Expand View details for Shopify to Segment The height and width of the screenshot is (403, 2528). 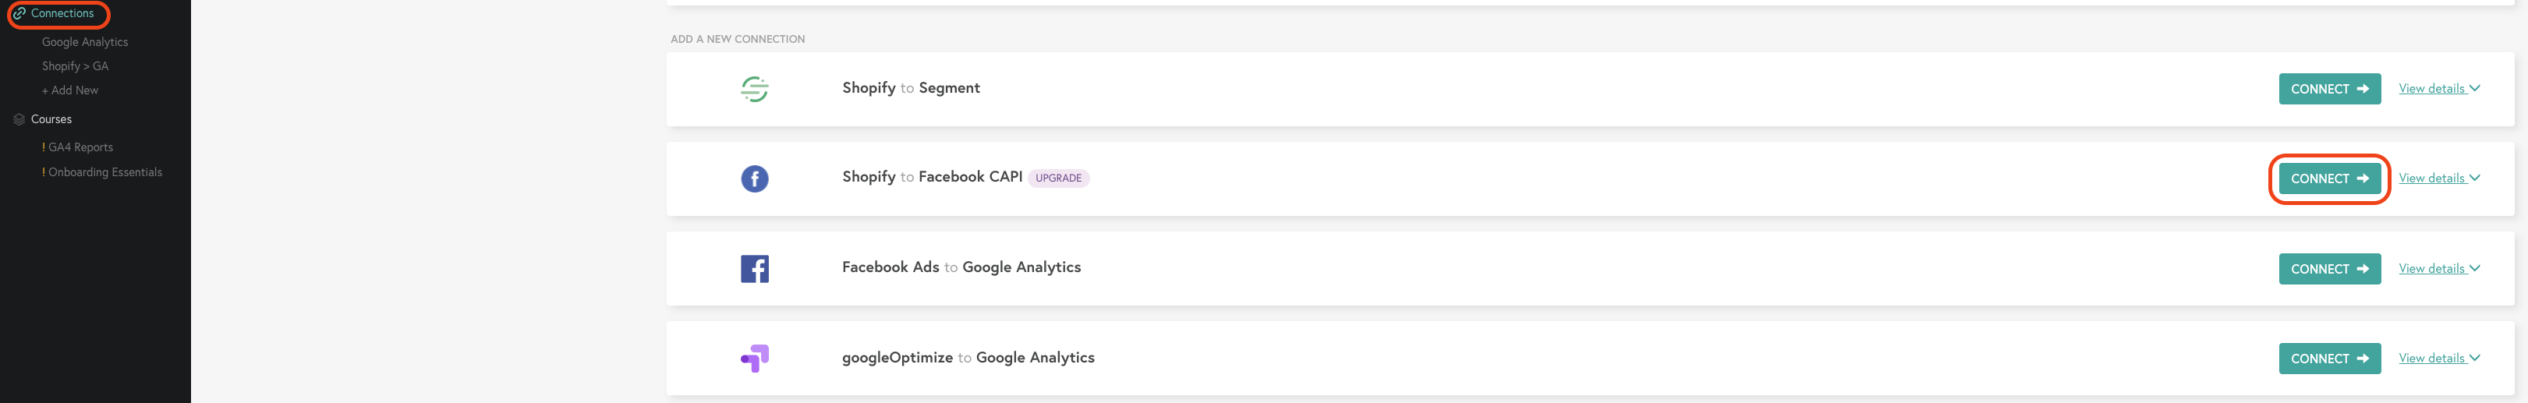pos(2438,88)
